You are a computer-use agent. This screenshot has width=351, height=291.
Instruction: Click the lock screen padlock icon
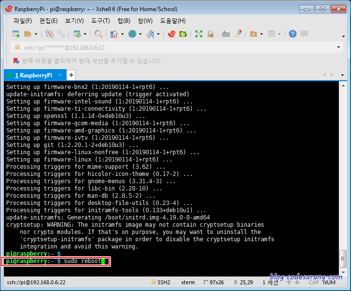(x=210, y=34)
